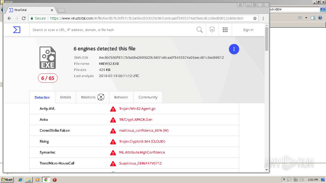The image size is (326, 183).
Task: Click the network tray icon
Action: (x=296, y=180)
